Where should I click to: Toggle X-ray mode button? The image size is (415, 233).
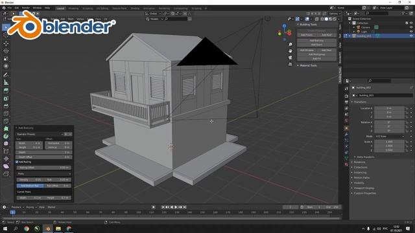317,19
